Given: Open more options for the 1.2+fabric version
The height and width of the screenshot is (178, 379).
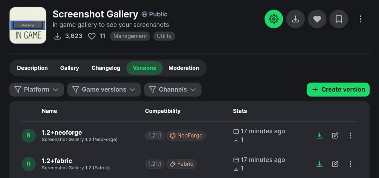Looking at the screenshot, I should pos(350,164).
